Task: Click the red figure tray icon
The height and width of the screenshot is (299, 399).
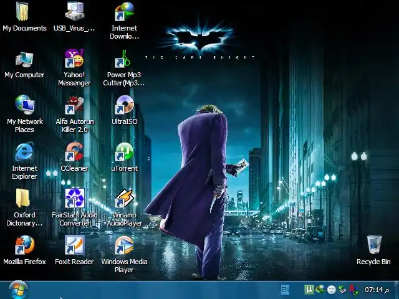Action: [353, 290]
